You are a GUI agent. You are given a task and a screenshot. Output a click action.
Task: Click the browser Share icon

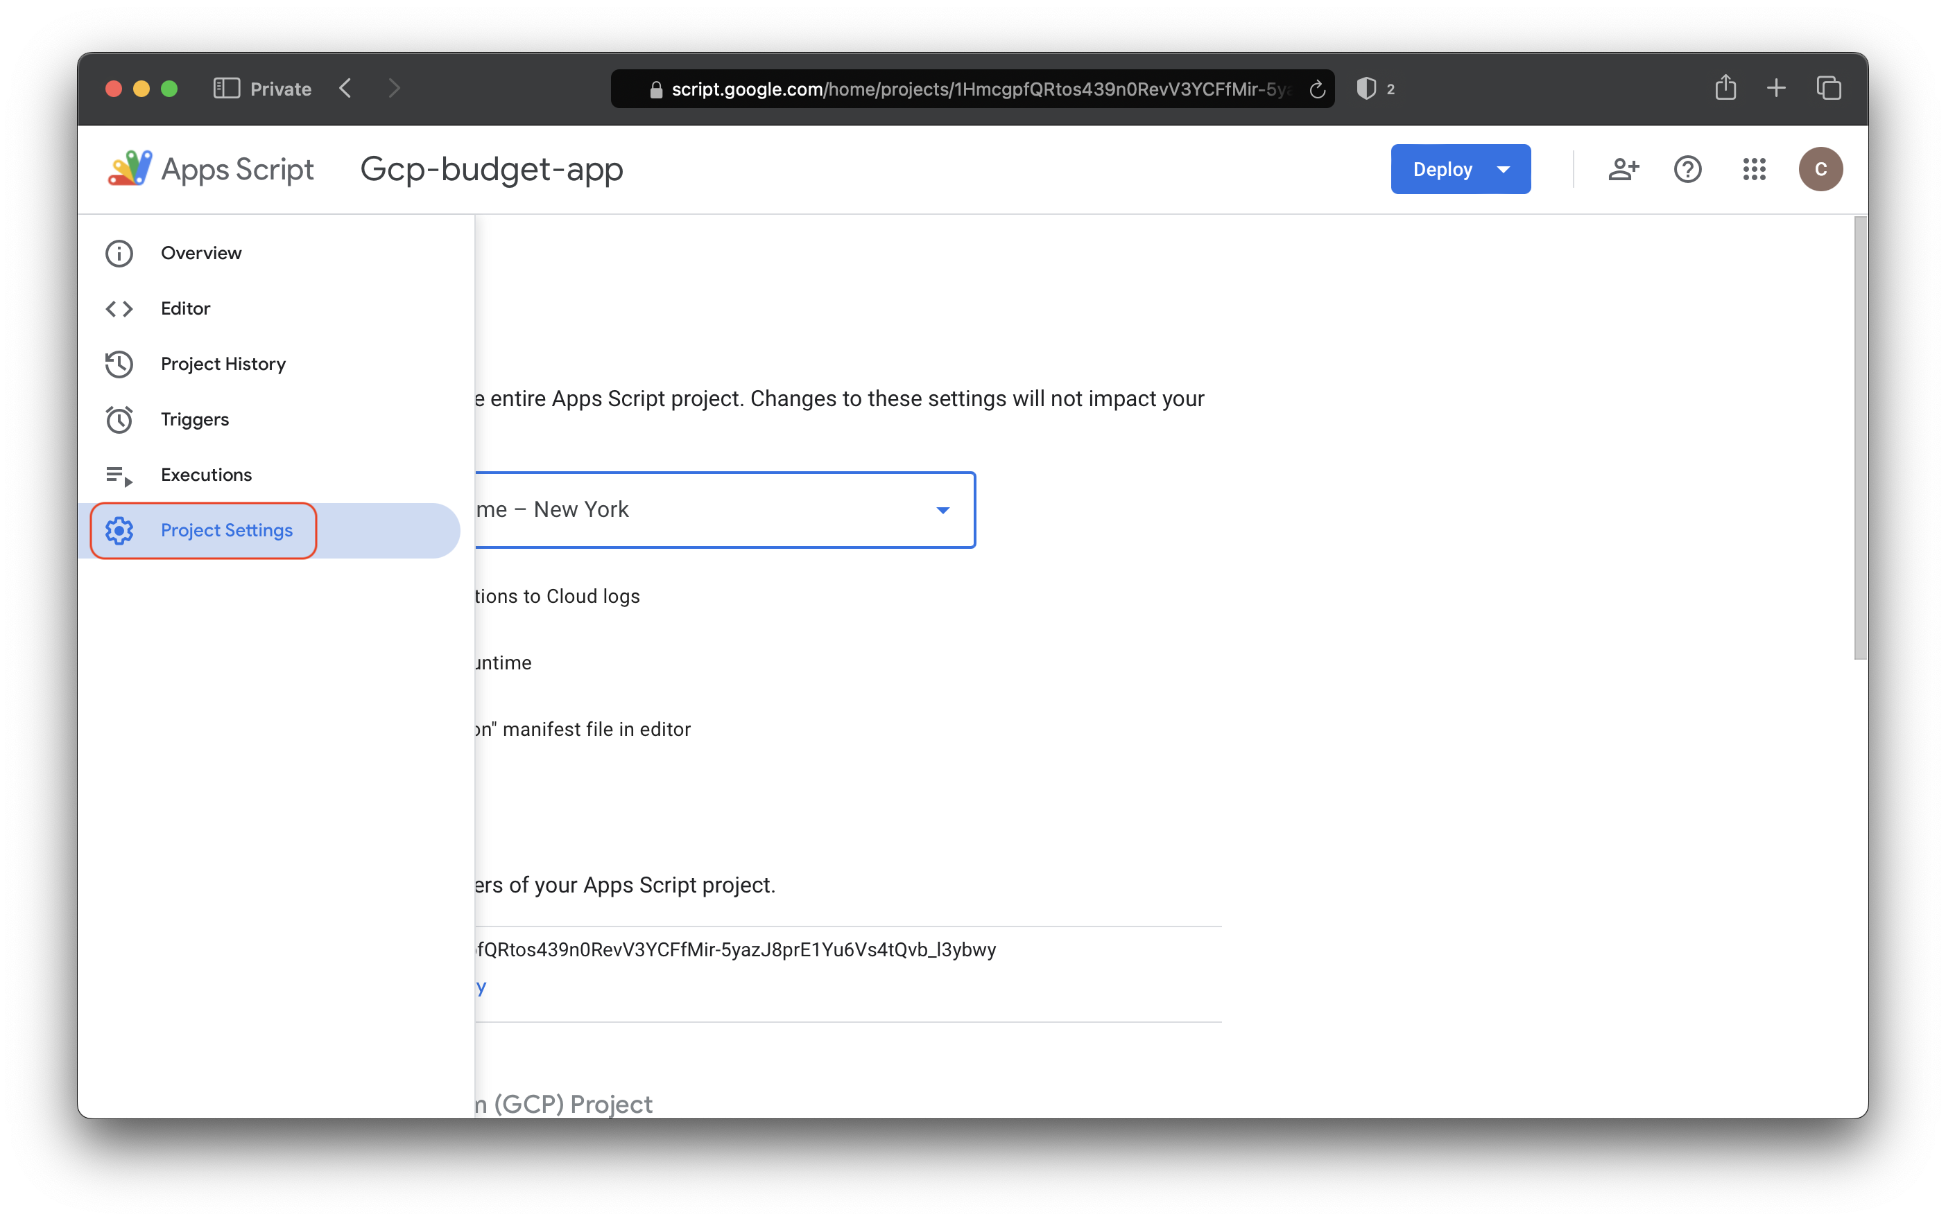1725,88
